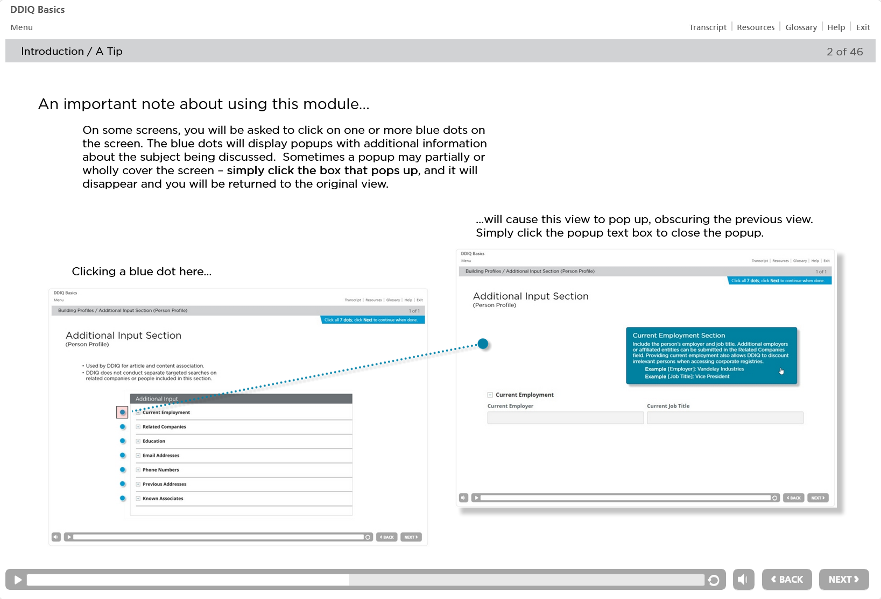
Task: Click the Current Employment Section popup box
Action: click(711, 355)
